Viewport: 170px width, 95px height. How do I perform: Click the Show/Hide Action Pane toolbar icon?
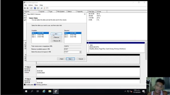pyautogui.click(x=38, y=8)
